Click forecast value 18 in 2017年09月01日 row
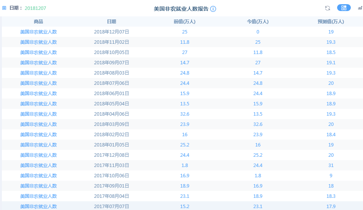Image resolution: width=363 pixels, height=210 pixels. coord(331,186)
